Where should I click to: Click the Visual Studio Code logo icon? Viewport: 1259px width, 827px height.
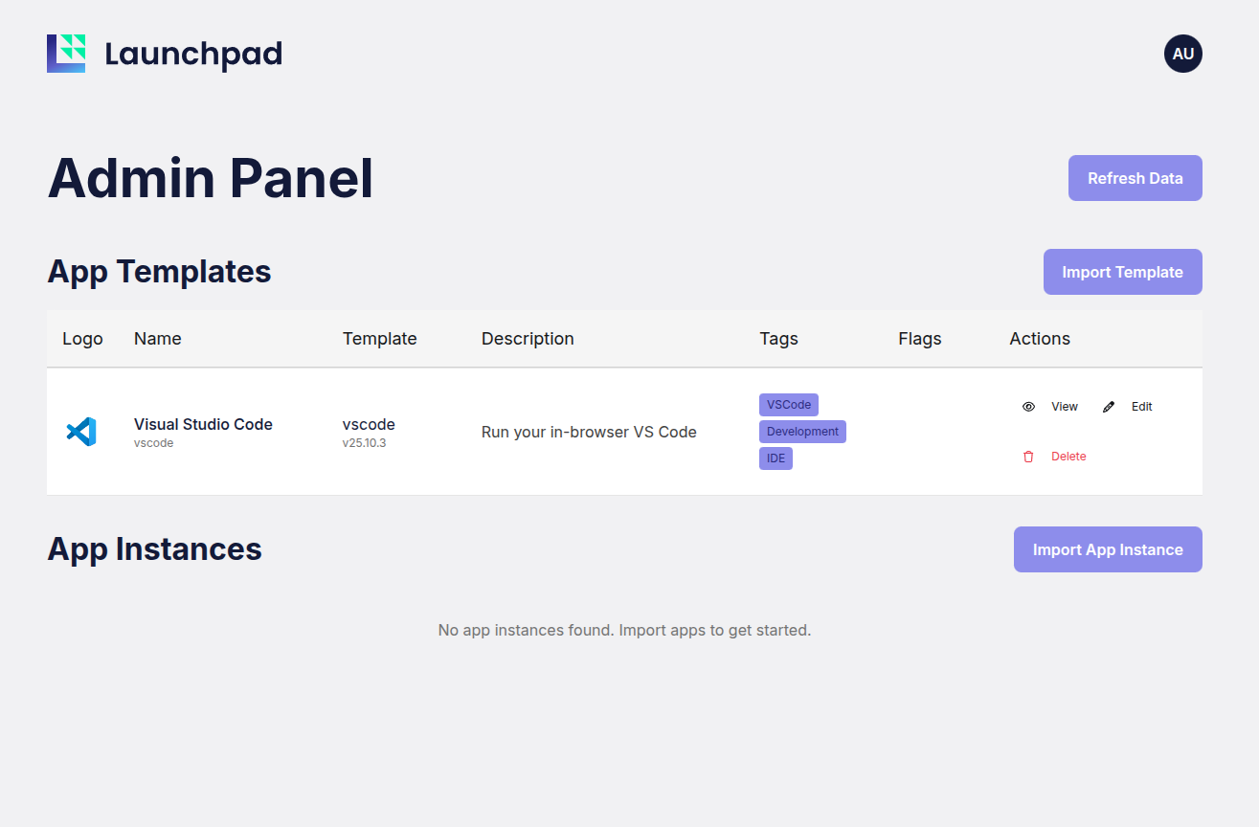tap(81, 432)
